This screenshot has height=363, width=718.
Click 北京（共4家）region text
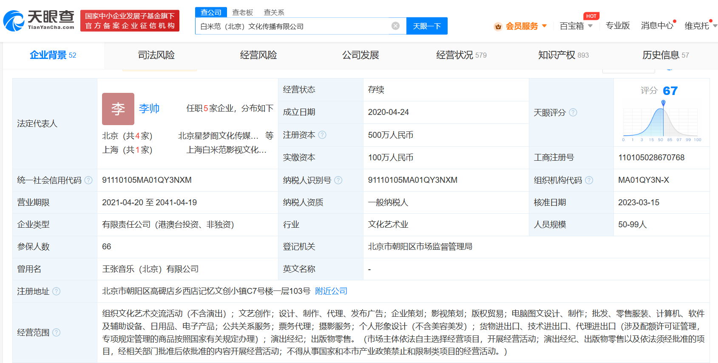tap(127, 136)
